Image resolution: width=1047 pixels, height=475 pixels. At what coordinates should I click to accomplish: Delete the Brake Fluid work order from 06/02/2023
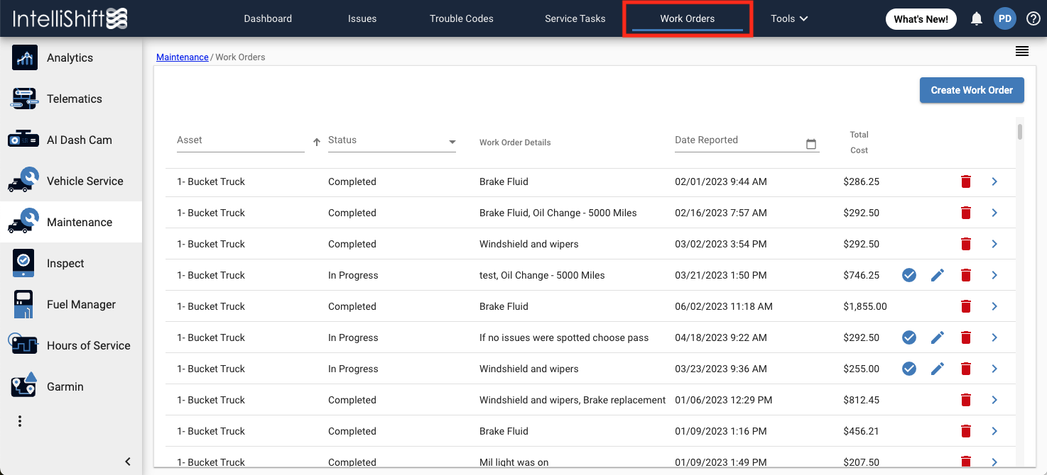(x=966, y=306)
